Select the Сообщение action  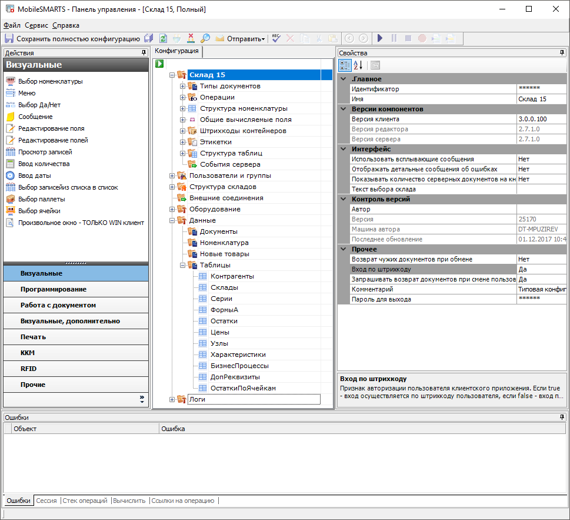[x=36, y=117]
